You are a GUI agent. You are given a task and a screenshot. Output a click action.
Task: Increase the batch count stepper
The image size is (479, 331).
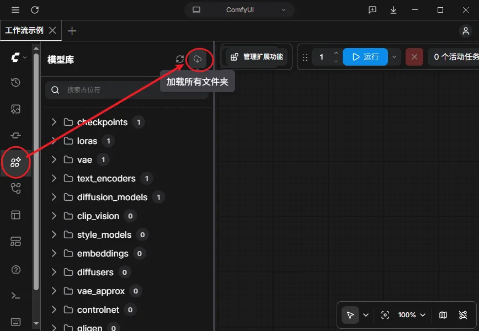[336, 53]
